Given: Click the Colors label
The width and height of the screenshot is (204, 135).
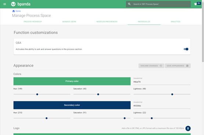Looking at the screenshot, I should pyautogui.click(x=17, y=74).
